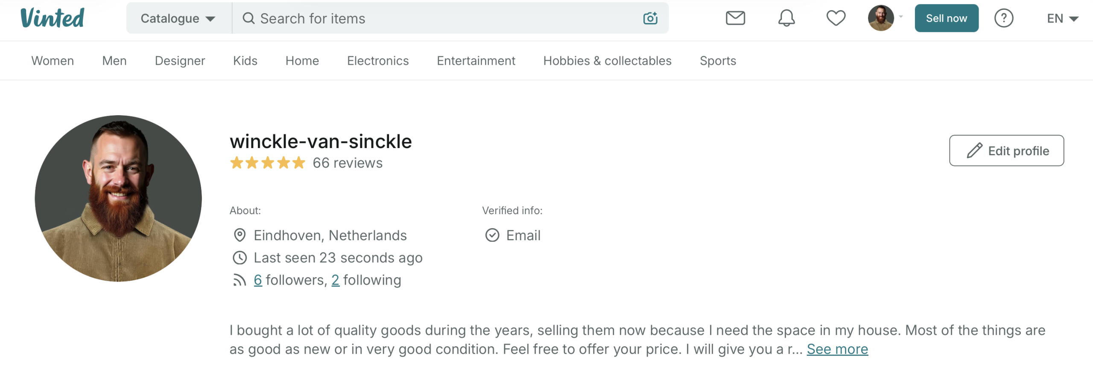Image resolution: width=1093 pixels, height=386 pixels.
Task: Expand the bio with See more
Action: point(837,349)
